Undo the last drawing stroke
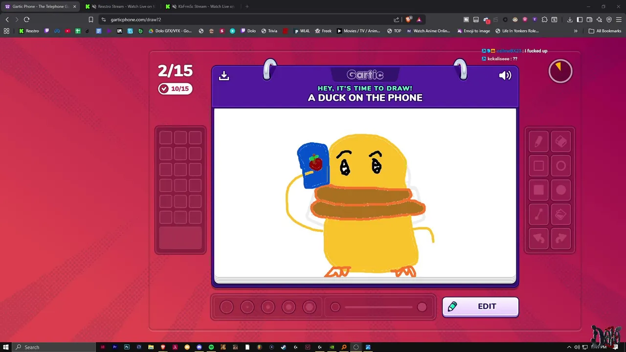The image size is (626, 352). click(x=538, y=238)
